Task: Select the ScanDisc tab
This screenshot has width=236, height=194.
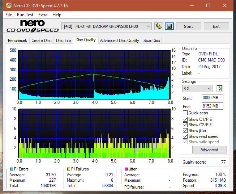Action: click(151, 41)
